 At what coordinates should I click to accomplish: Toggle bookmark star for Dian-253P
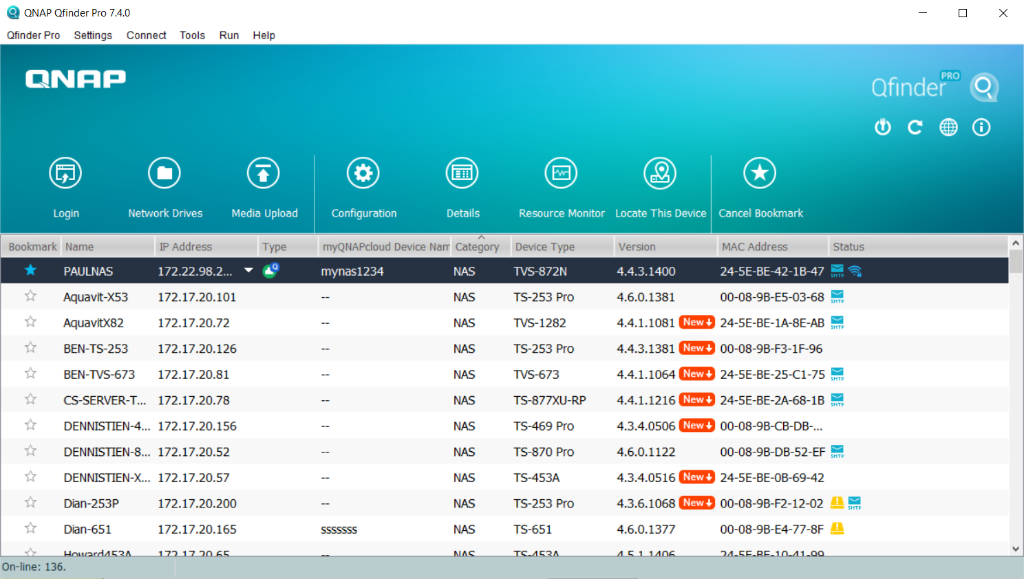pyautogui.click(x=30, y=503)
